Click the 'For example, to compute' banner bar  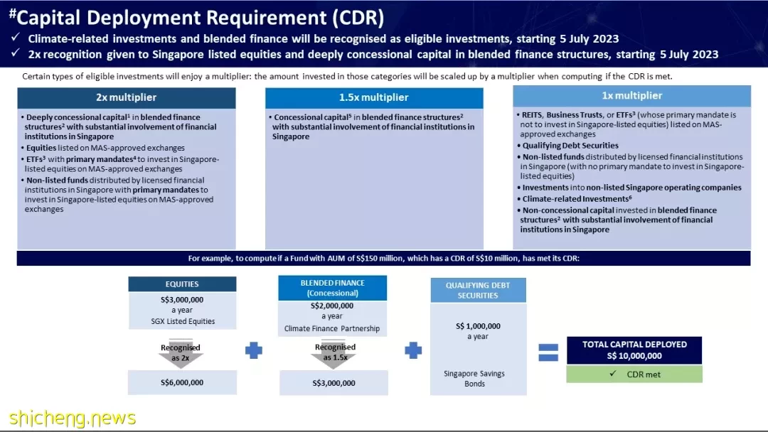point(383,259)
